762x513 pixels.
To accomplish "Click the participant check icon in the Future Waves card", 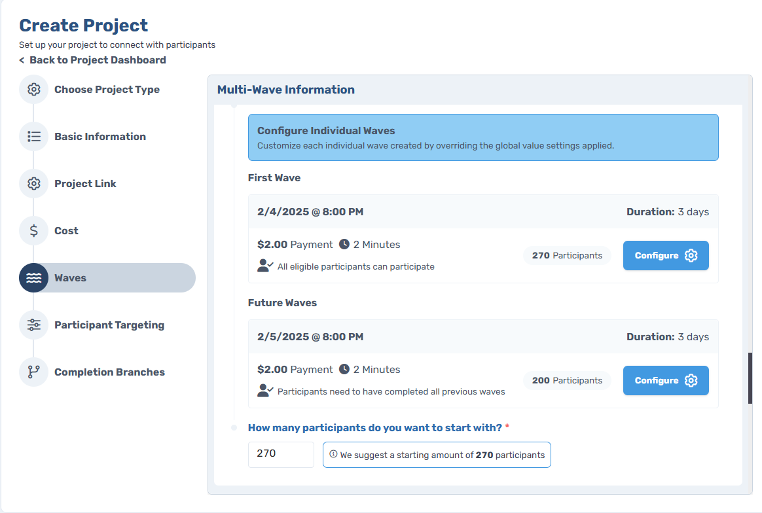I will (x=265, y=391).
